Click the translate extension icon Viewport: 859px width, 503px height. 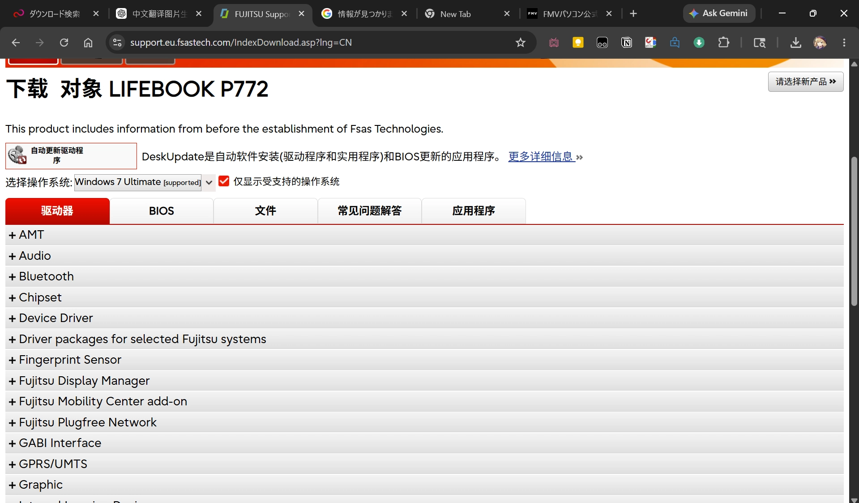coord(650,43)
